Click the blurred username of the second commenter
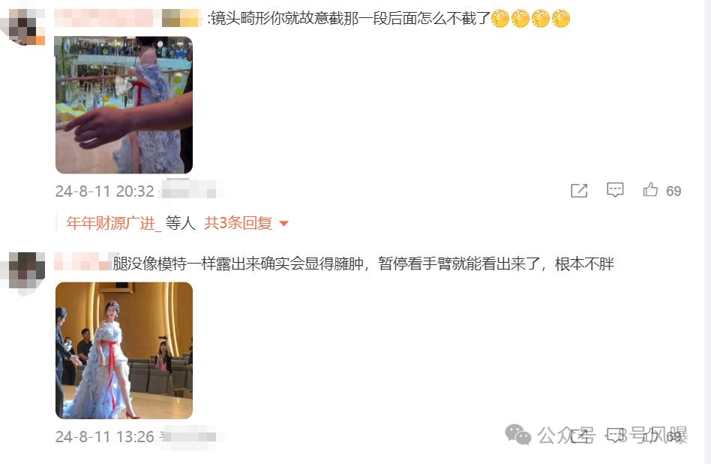The image size is (711, 464). point(82,263)
